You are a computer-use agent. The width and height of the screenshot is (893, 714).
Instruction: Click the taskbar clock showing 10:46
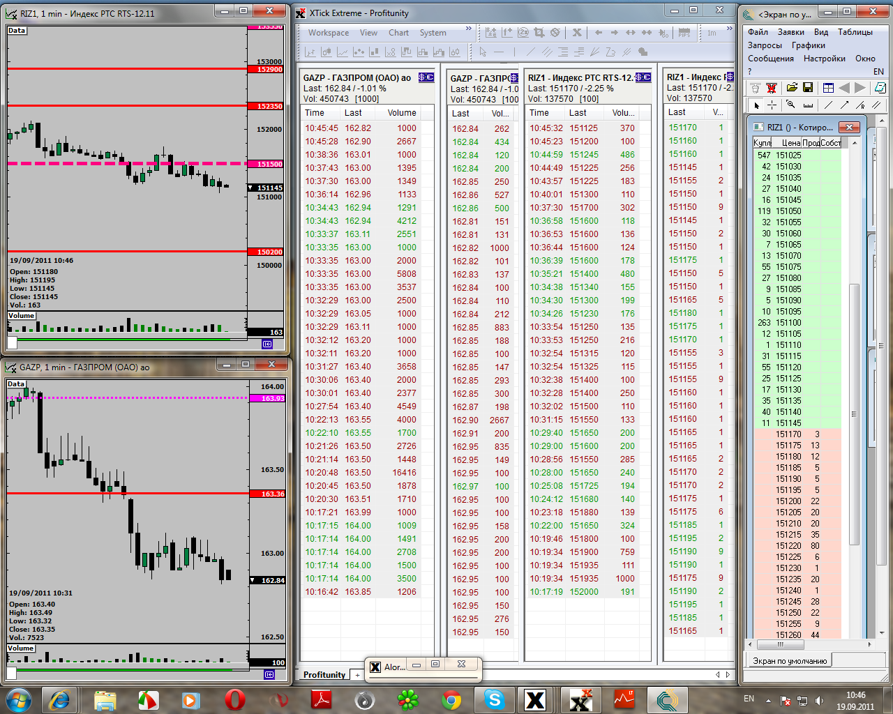(856, 695)
